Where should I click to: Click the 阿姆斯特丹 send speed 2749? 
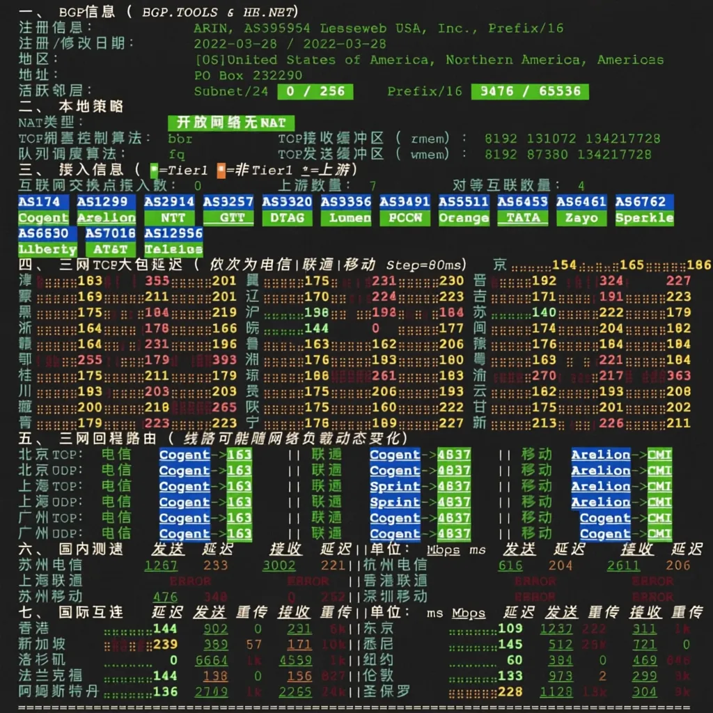pos(212,691)
